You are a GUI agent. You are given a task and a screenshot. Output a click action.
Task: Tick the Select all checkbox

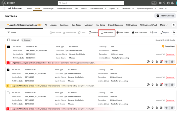[x=9, y=40]
